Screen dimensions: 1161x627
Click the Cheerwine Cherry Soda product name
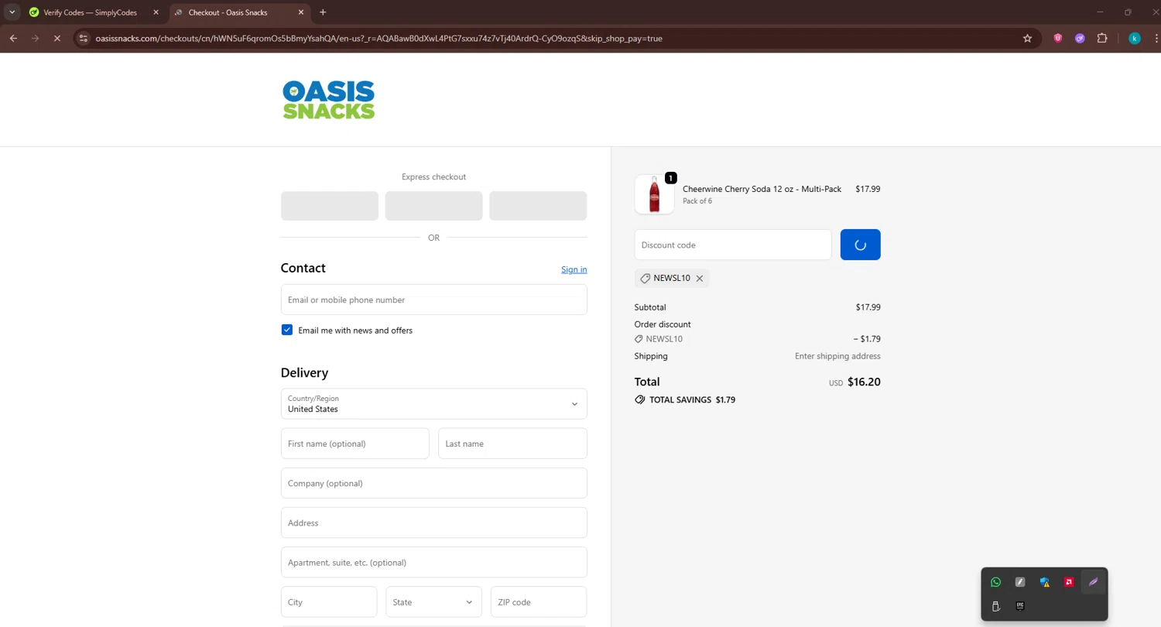[762, 189]
